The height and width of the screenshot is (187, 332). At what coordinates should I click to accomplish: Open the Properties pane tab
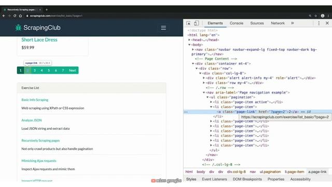tap(276, 179)
